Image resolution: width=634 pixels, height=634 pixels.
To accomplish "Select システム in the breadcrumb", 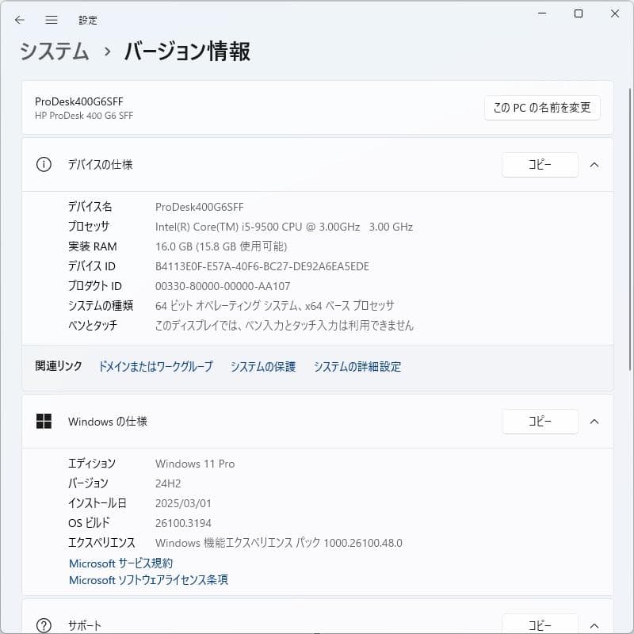I will pos(54,51).
